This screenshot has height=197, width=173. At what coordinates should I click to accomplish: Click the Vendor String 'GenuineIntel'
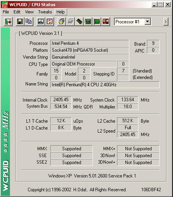[89, 57]
